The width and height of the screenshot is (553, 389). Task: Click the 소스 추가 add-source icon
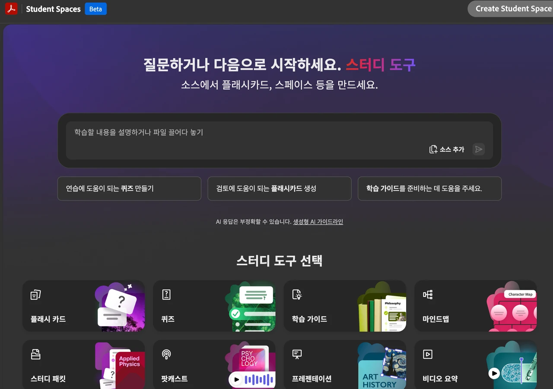pyautogui.click(x=433, y=149)
